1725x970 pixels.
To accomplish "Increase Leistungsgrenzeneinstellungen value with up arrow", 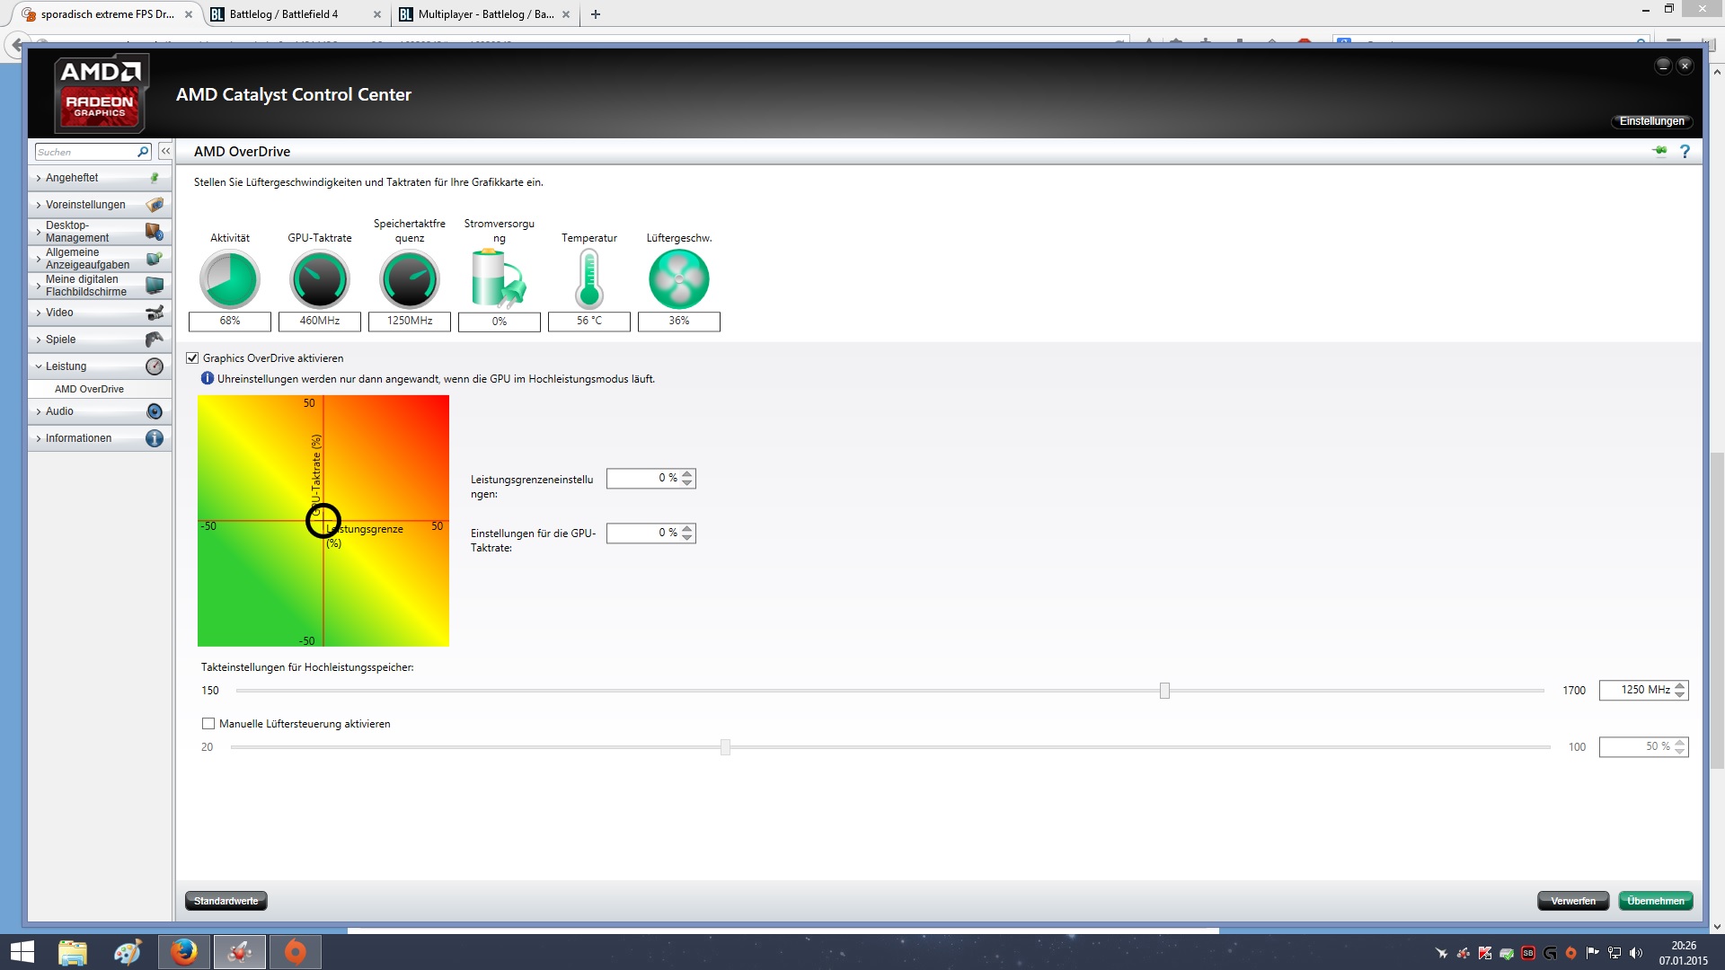I will (687, 473).
